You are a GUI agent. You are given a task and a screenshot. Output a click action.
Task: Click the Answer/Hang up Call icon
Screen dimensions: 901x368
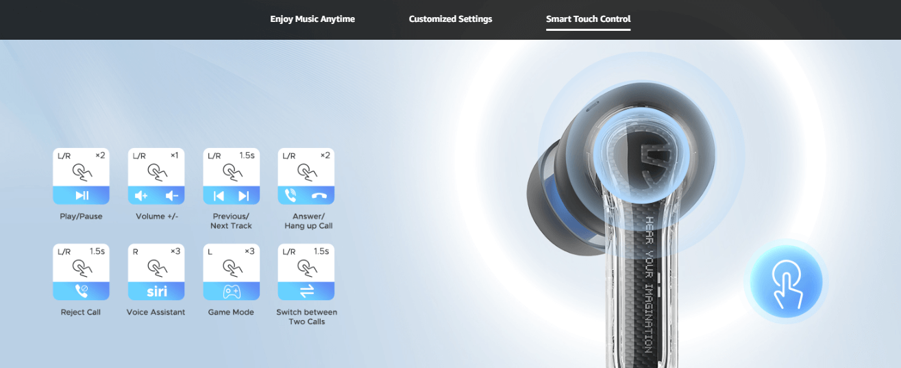click(x=306, y=176)
